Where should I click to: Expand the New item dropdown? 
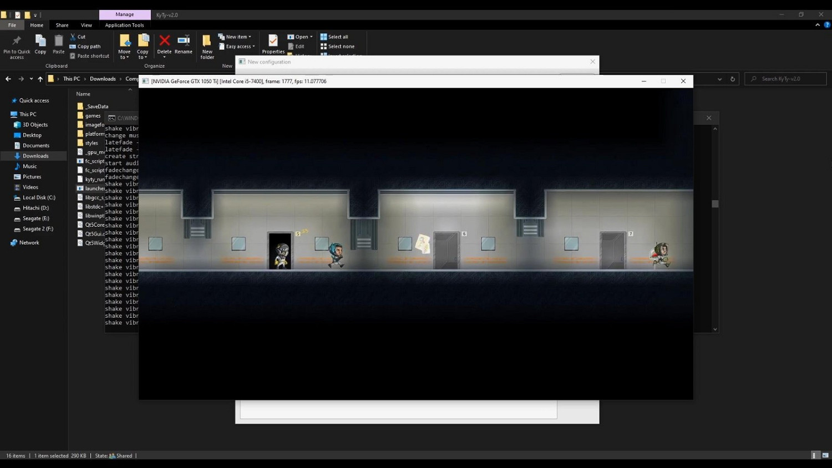pyautogui.click(x=235, y=37)
